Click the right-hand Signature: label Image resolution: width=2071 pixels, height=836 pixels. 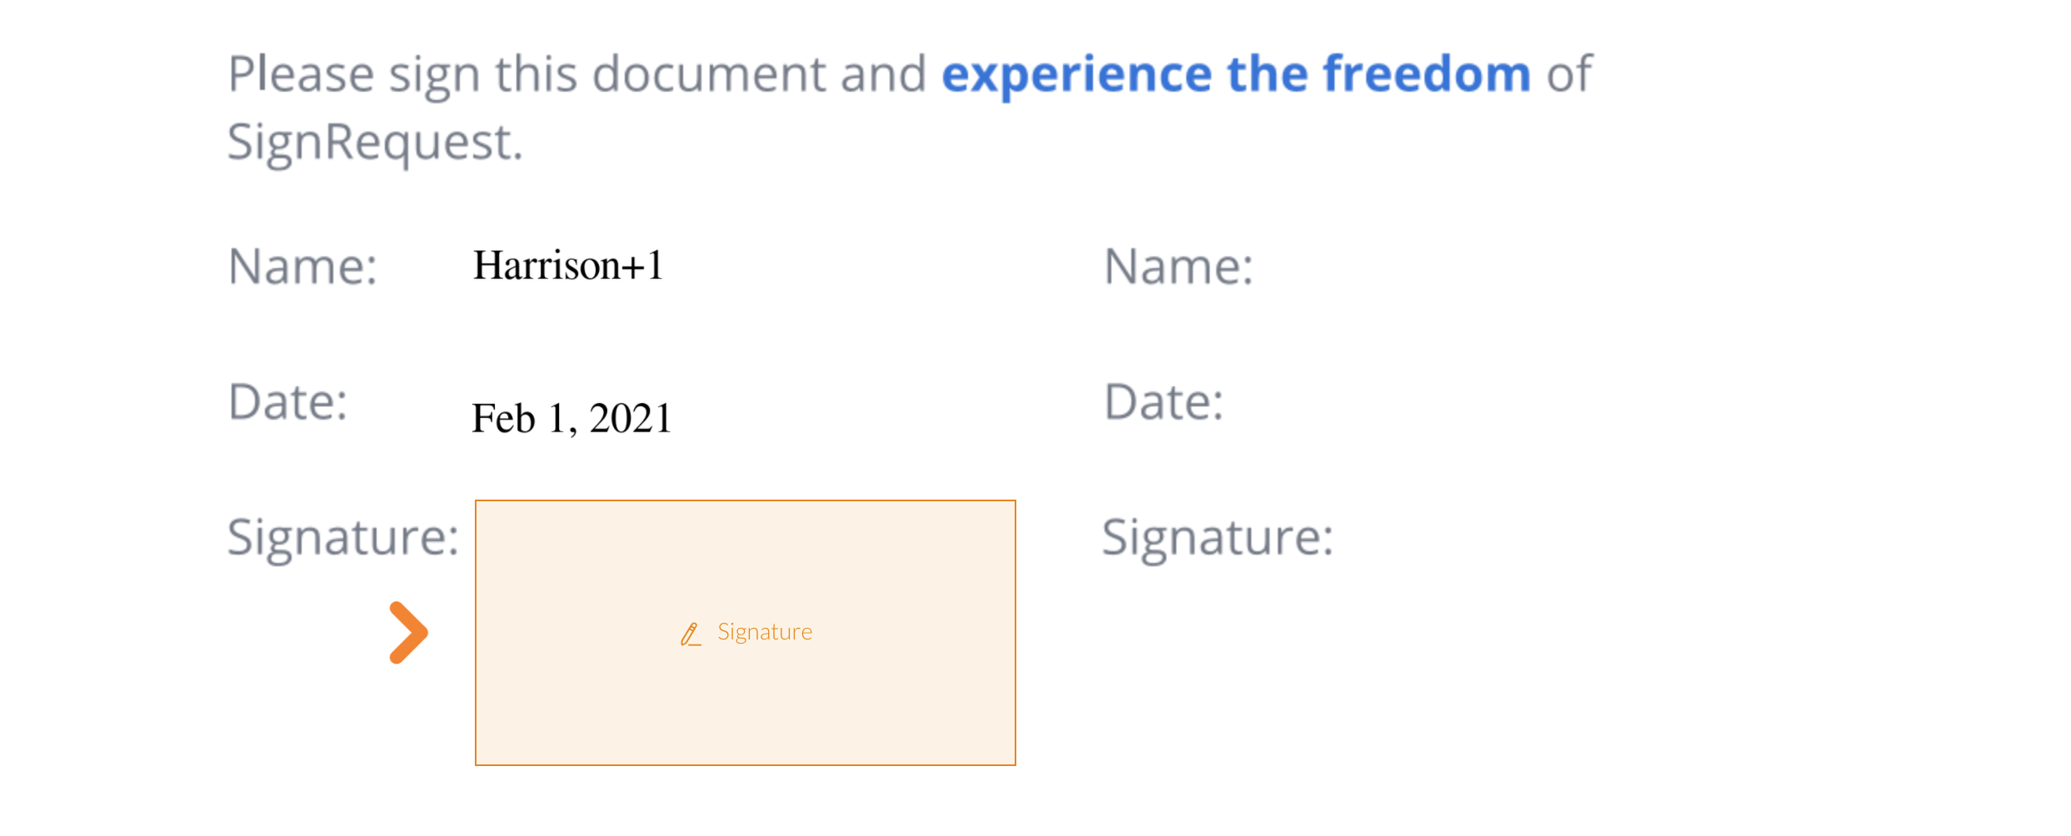(1218, 538)
